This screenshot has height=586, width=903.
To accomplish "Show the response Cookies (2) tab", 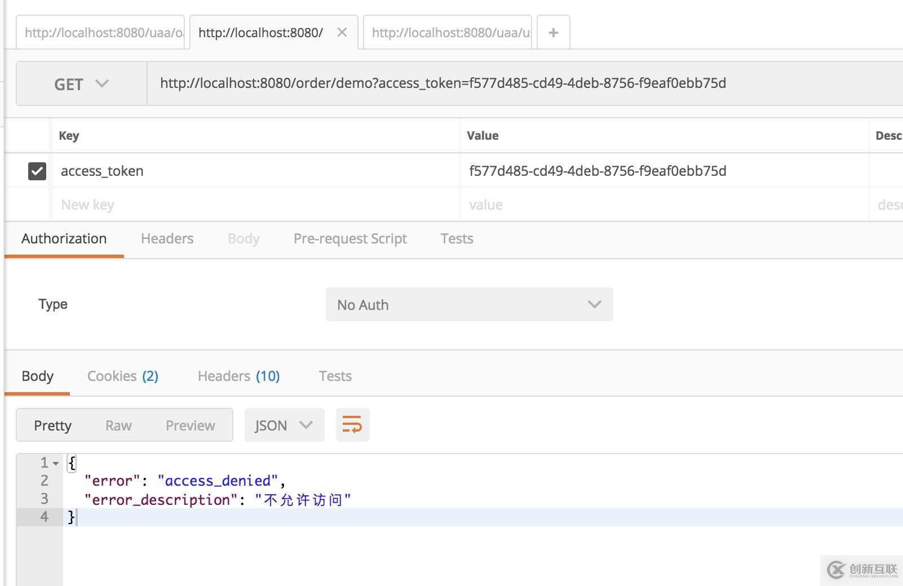I will coord(122,376).
